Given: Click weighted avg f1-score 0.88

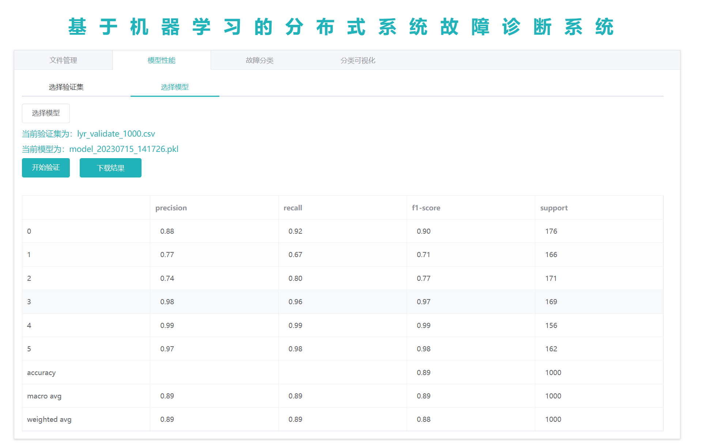Looking at the screenshot, I should (424, 419).
